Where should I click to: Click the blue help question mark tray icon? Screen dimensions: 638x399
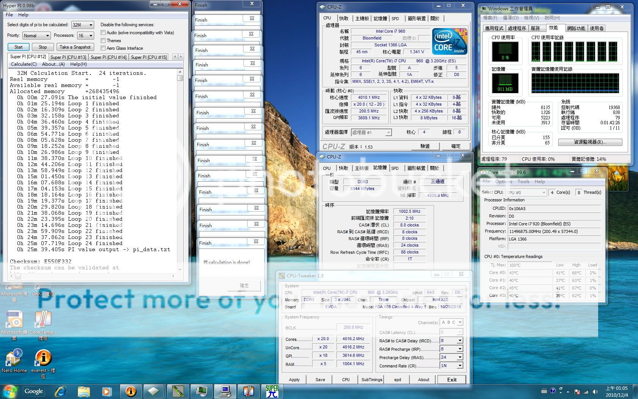coord(553,390)
